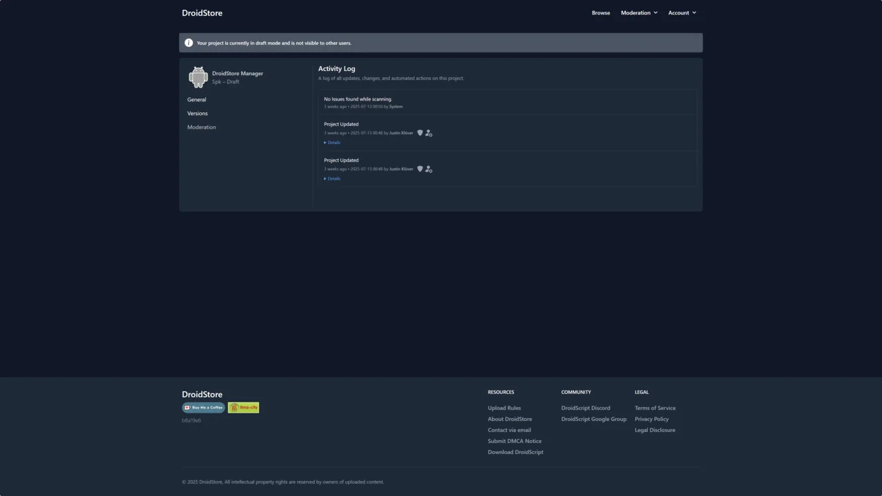Open the About DroidStore link
882x496 pixels.
point(510,419)
